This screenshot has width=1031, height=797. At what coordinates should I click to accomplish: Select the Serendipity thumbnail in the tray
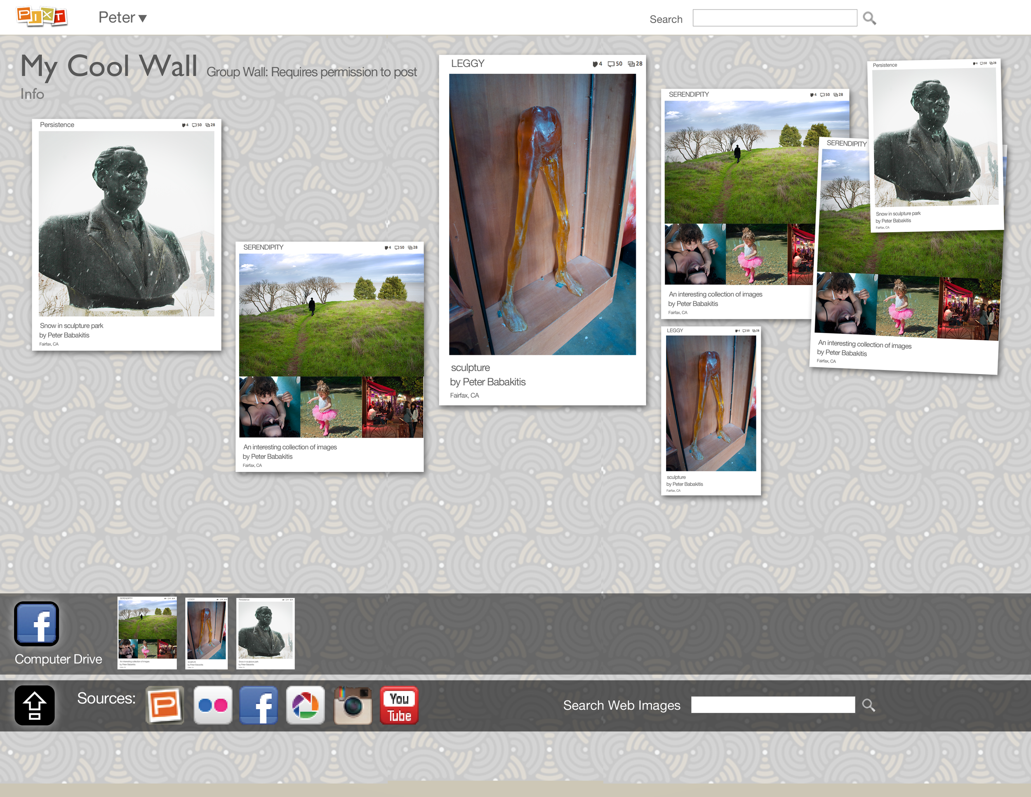147,633
